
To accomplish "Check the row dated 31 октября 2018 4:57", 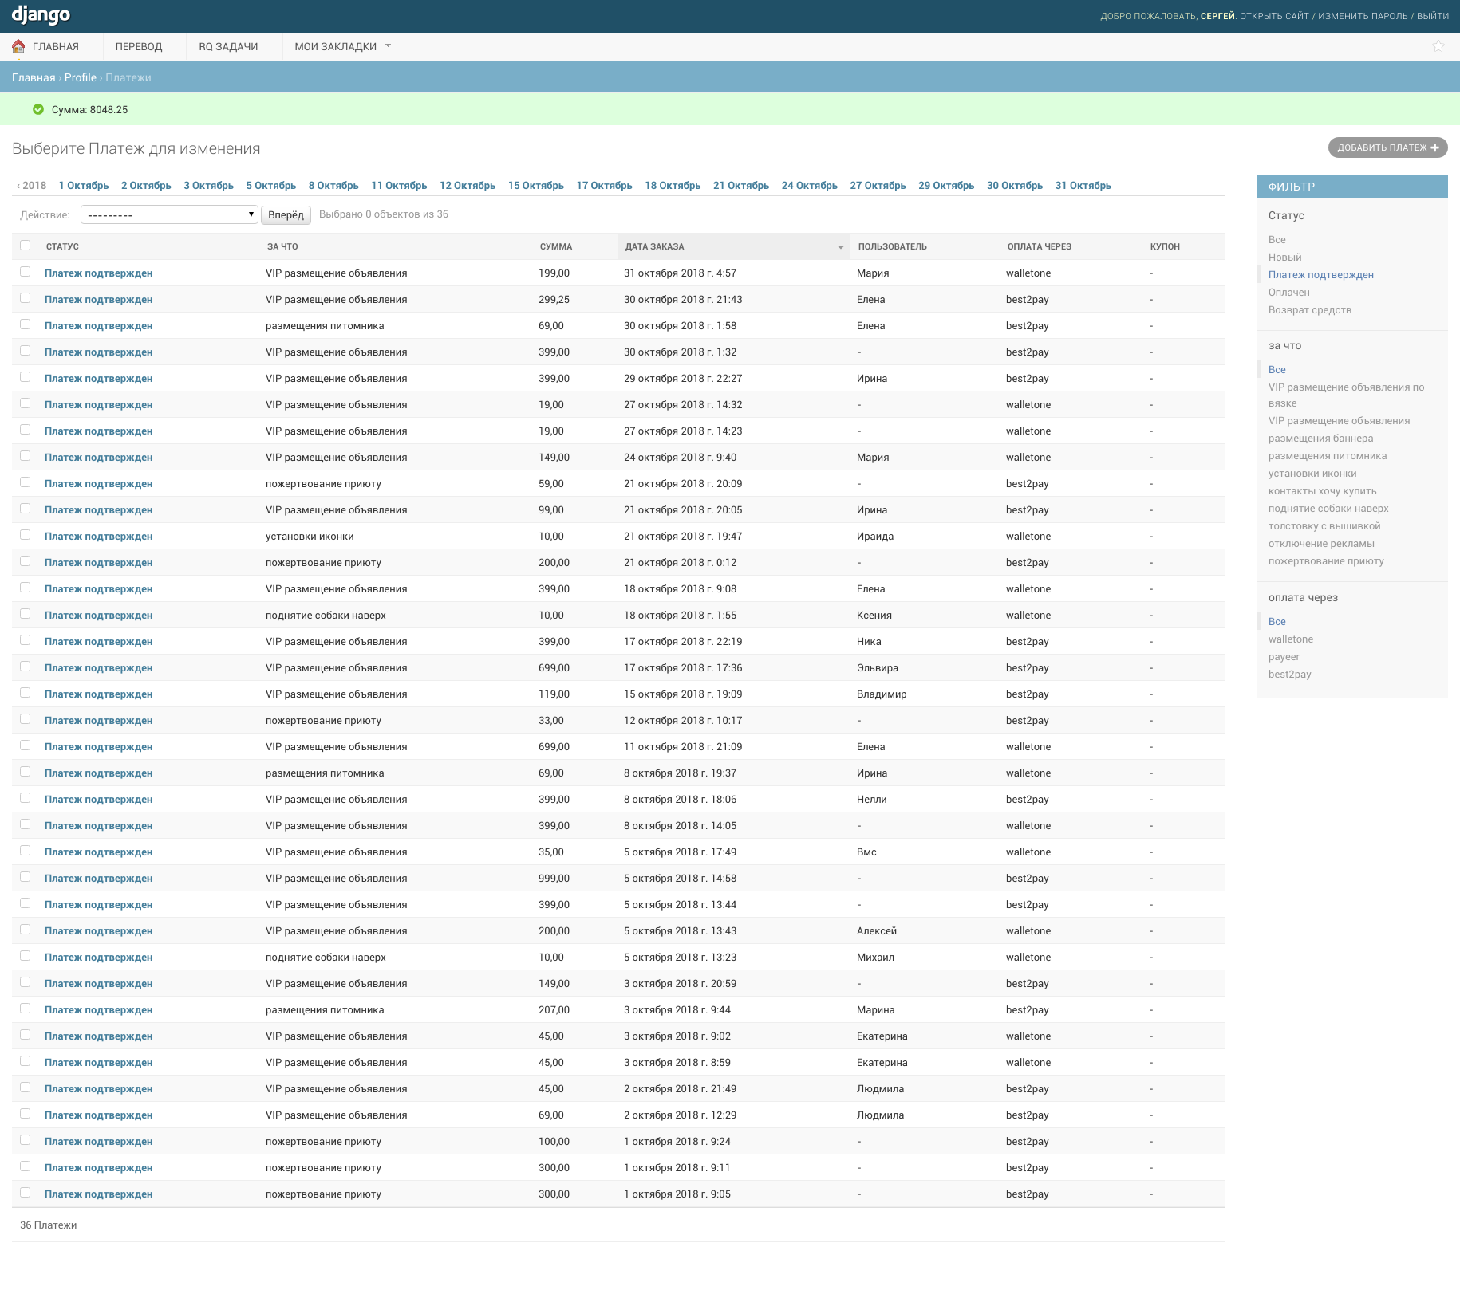I will click(x=26, y=272).
